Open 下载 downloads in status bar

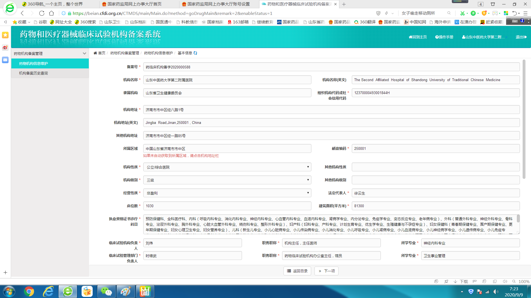coord(461,281)
